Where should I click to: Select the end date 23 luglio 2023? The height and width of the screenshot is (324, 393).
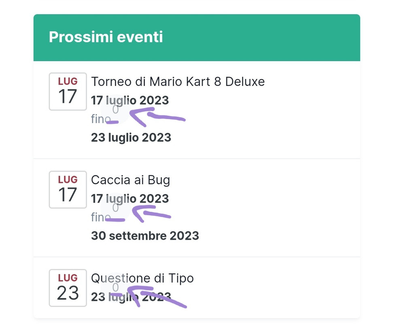pyautogui.click(x=131, y=137)
